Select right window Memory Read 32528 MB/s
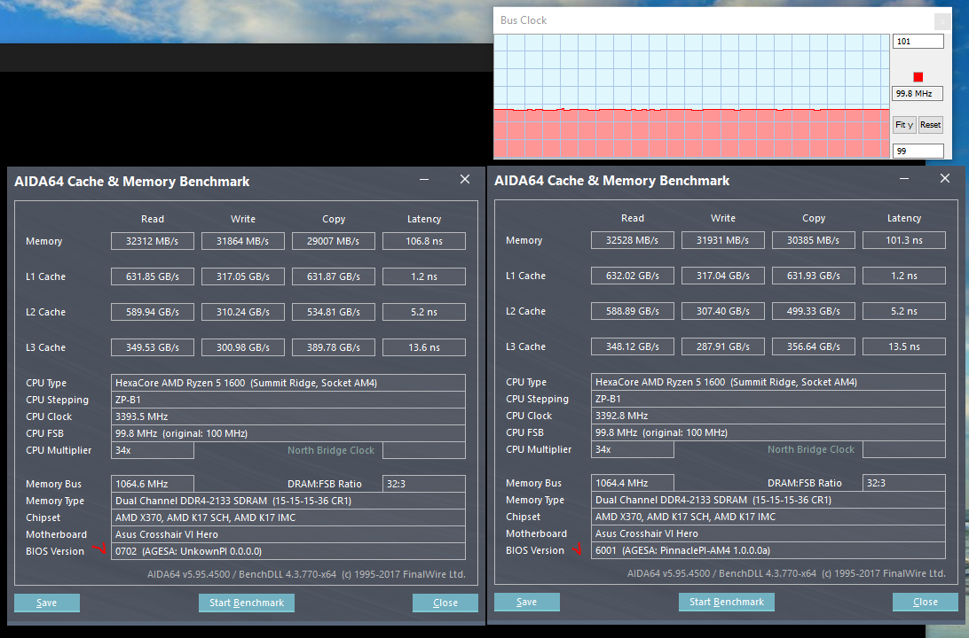The image size is (969, 638). click(x=632, y=240)
